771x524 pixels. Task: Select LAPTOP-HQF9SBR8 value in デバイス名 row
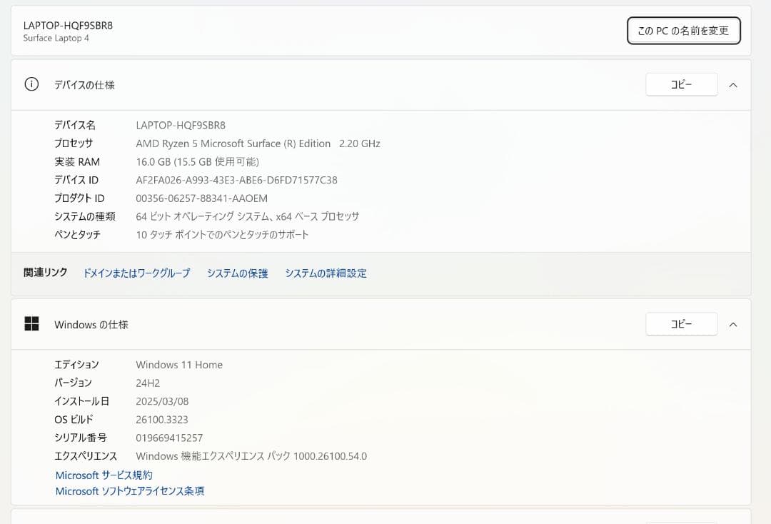pyautogui.click(x=181, y=126)
